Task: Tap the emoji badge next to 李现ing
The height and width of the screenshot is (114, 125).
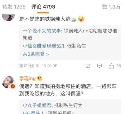Action: (x=39, y=78)
